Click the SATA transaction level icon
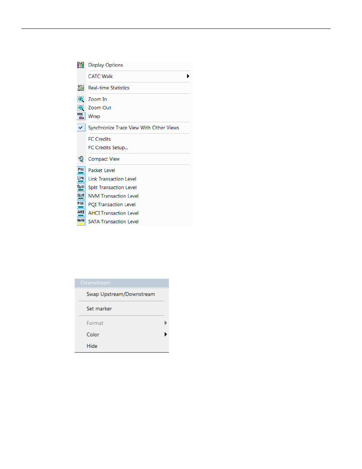This screenshot has width=362, height=469. 81,222
